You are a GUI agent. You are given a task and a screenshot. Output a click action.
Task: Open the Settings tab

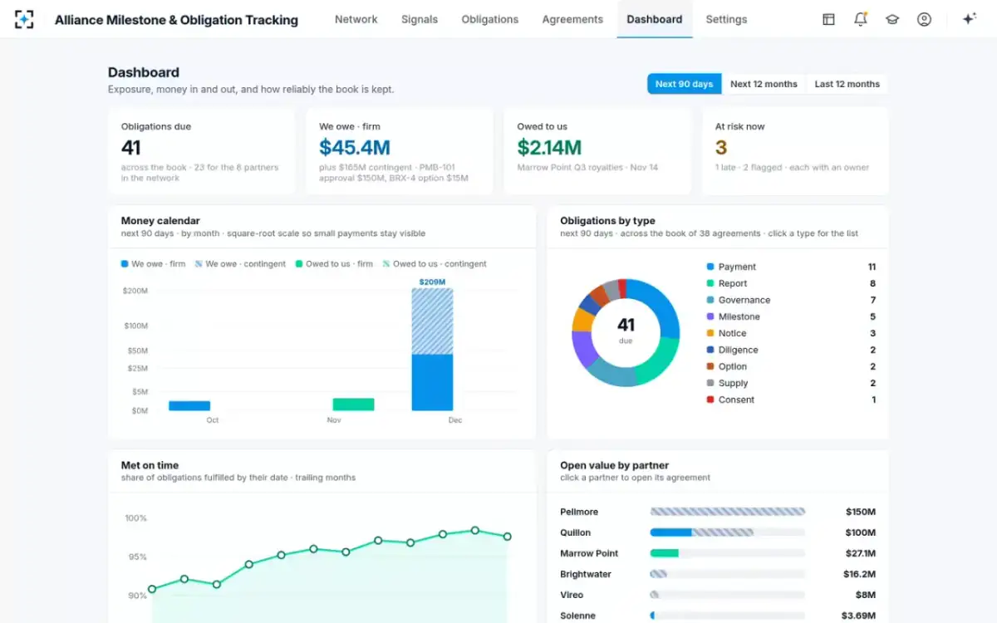(726, 19)
